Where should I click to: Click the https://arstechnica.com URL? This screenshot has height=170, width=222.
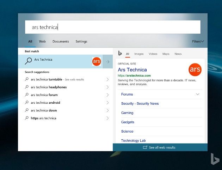tap(134, 75)
